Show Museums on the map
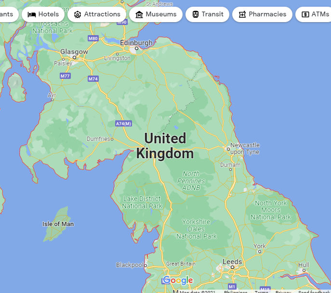Screen dimensions: 331x293 156,14
